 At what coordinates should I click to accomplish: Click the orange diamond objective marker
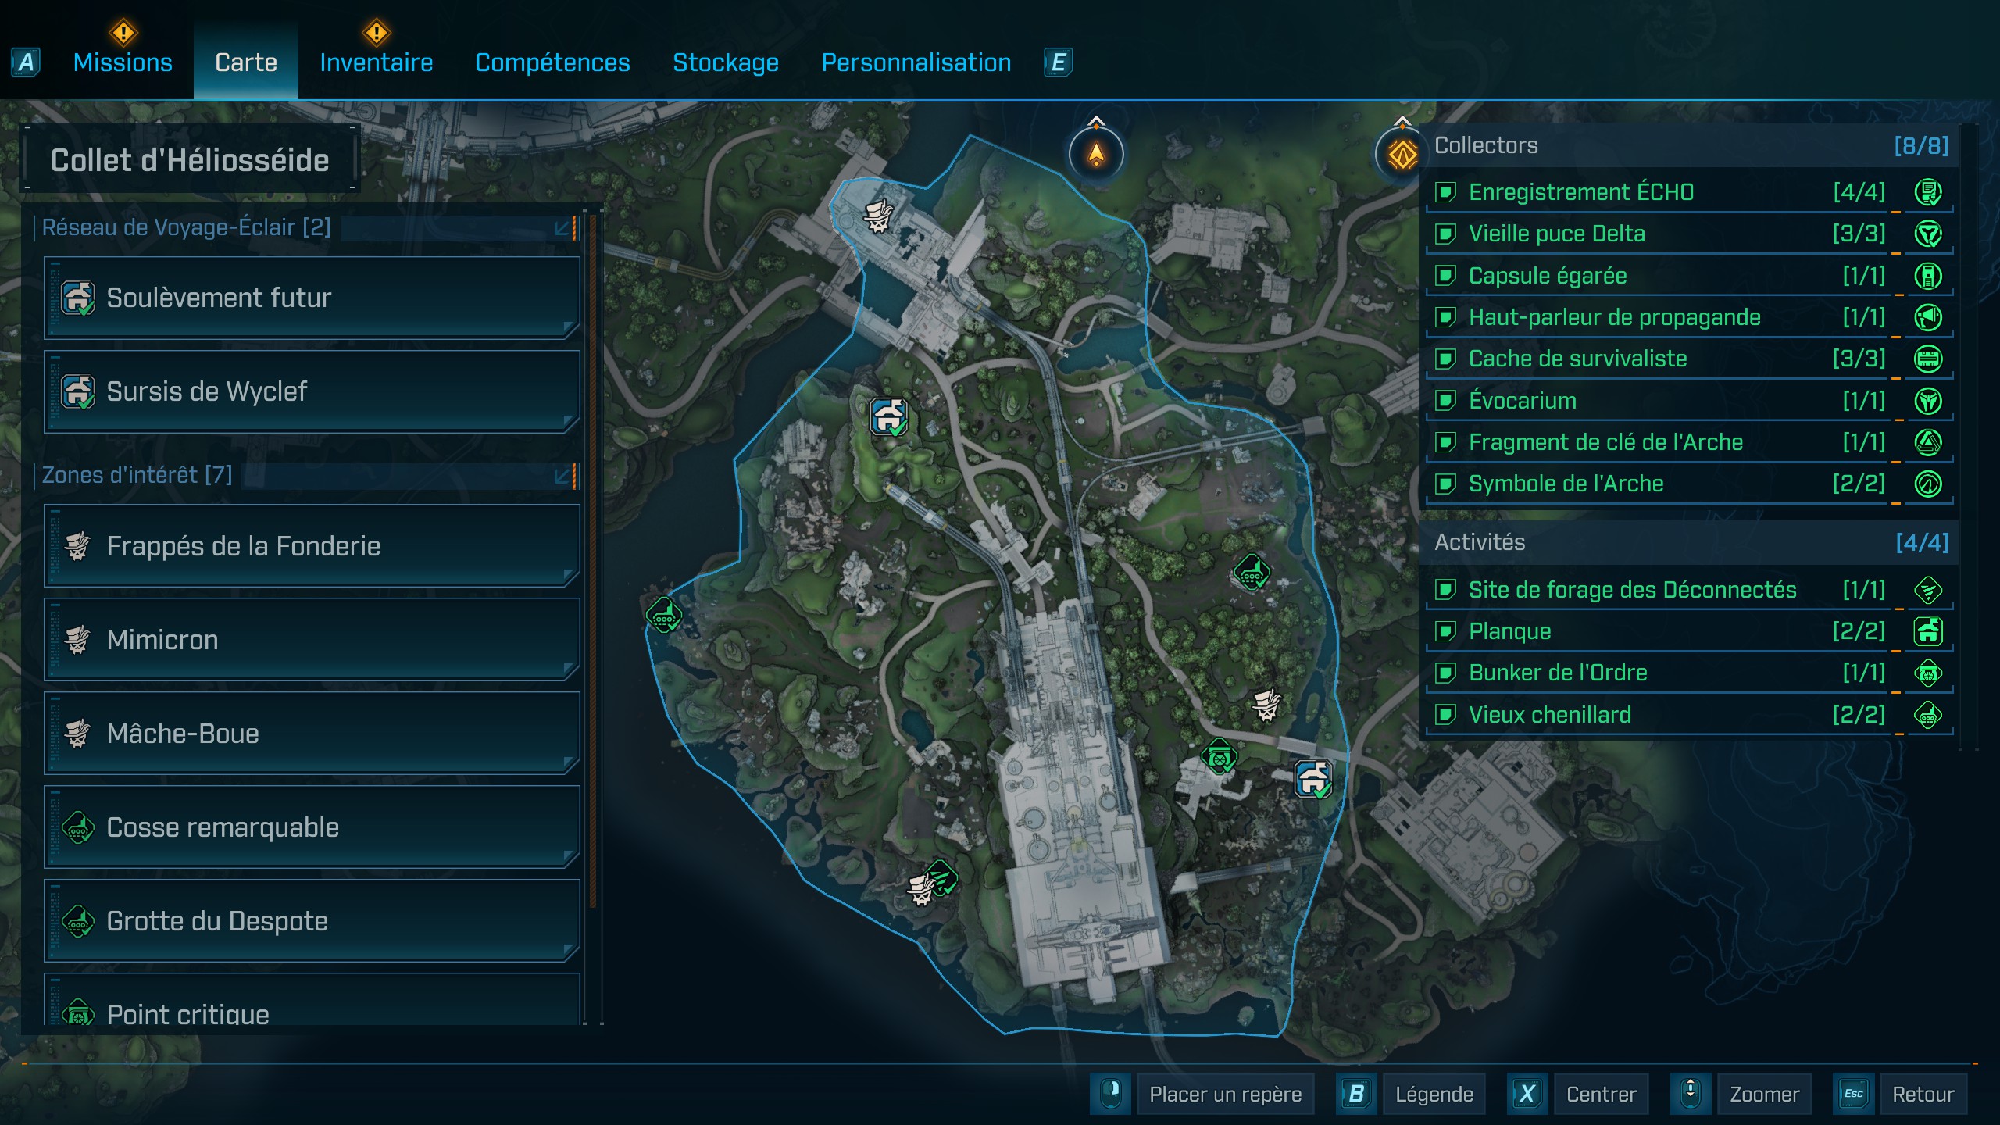click(x=1402, y=154)
